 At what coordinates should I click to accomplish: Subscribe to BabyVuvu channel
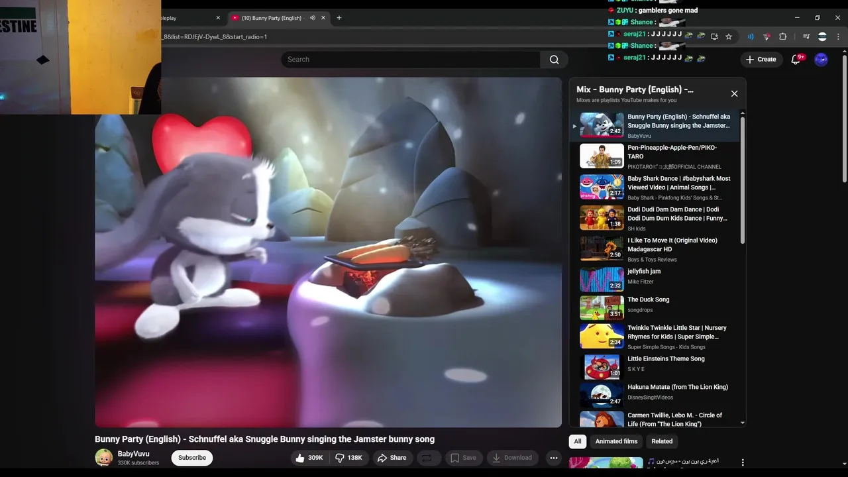click(192, 458)
